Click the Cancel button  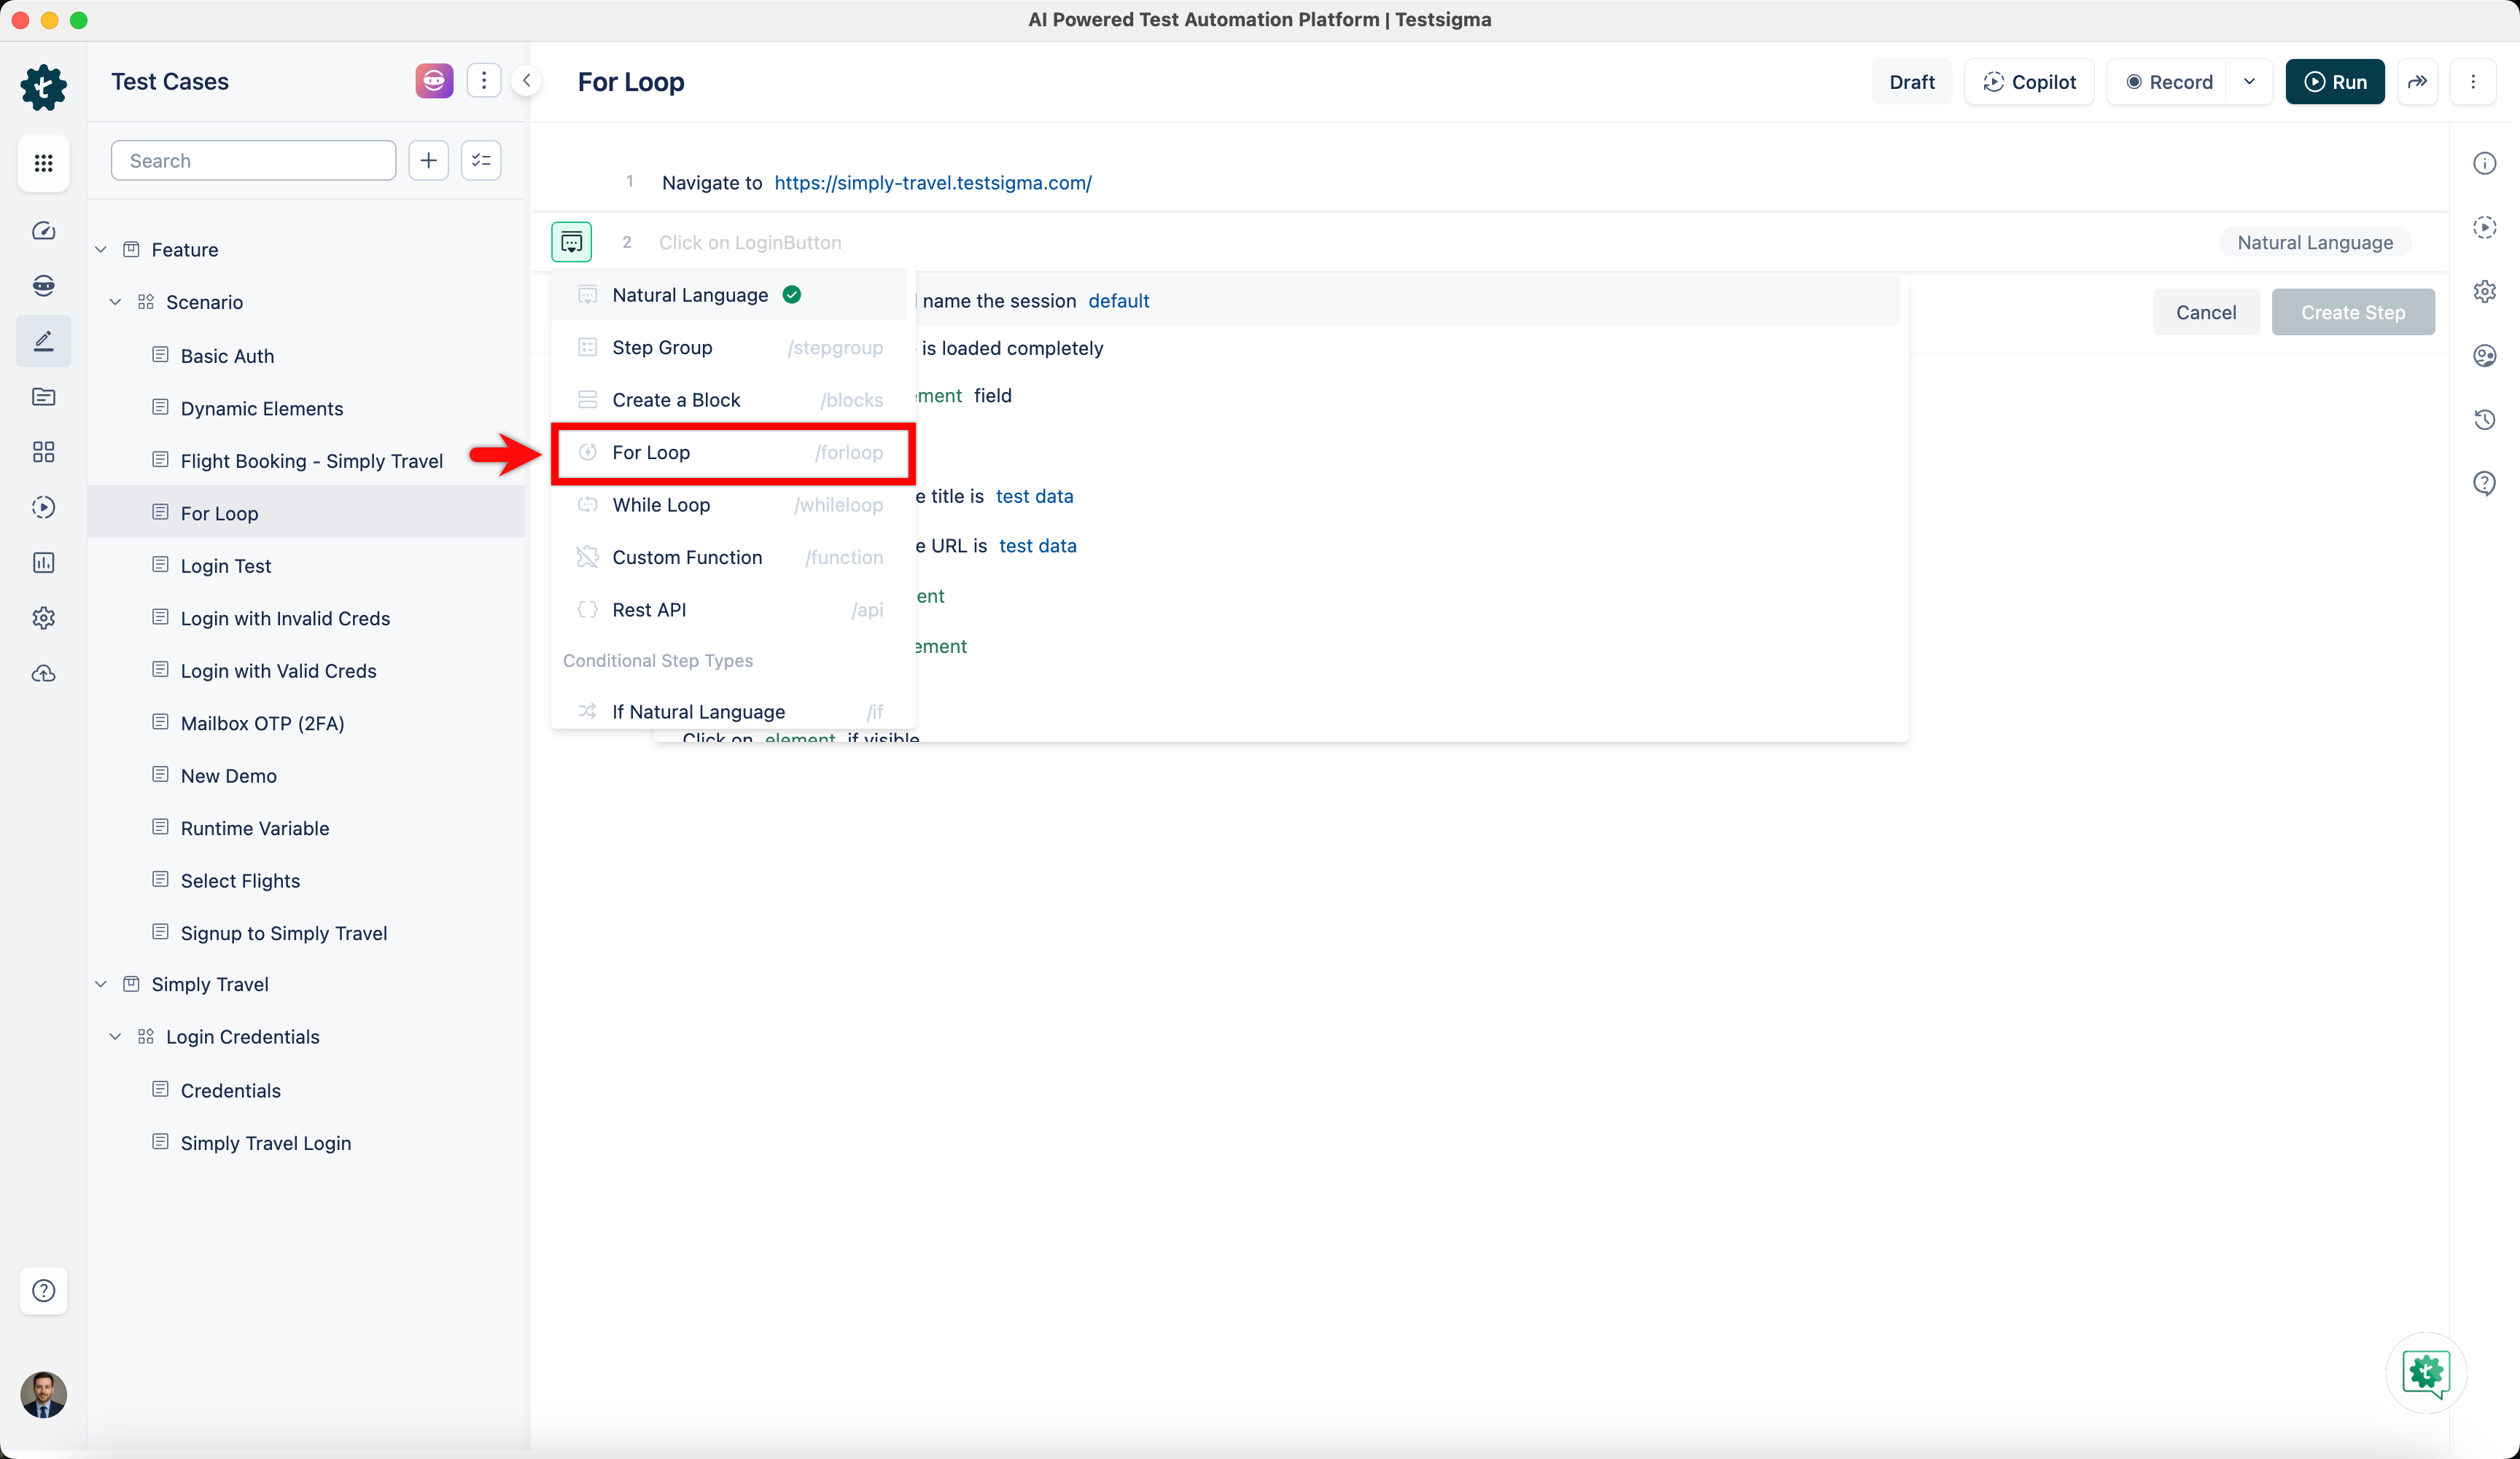pyautogui.click(x=2205, y=312)
